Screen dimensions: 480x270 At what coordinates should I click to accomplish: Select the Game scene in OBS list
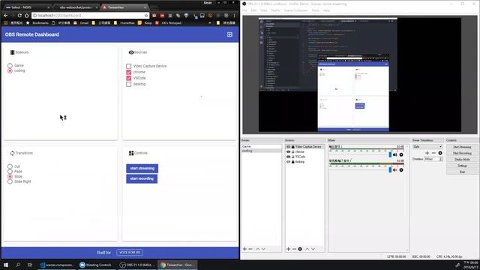(x=261, y=147)
